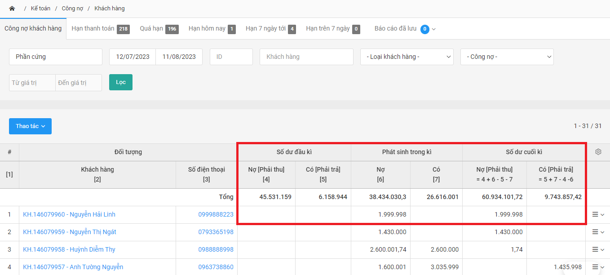
Task: Open the Loại khách hàng dropdown
Action: 408,57
